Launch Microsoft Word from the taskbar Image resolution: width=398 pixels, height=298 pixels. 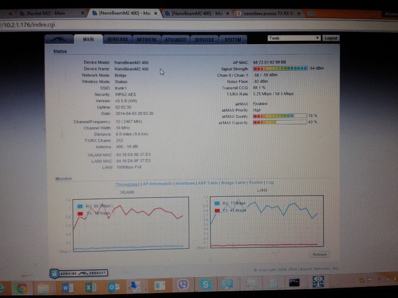(68, 287)
